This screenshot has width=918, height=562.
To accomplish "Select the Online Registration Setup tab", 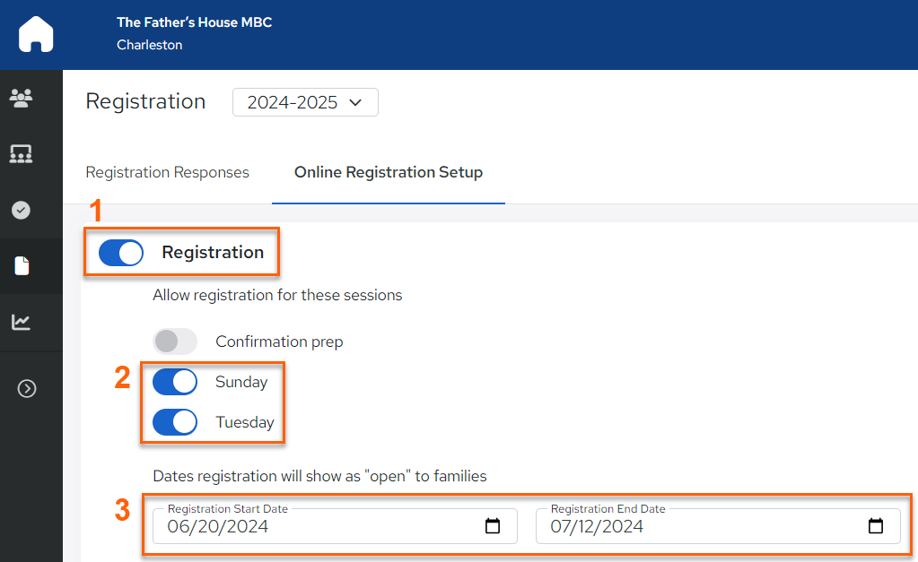I will (389, 172).
